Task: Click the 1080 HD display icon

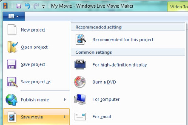Action: click(80, 65)
